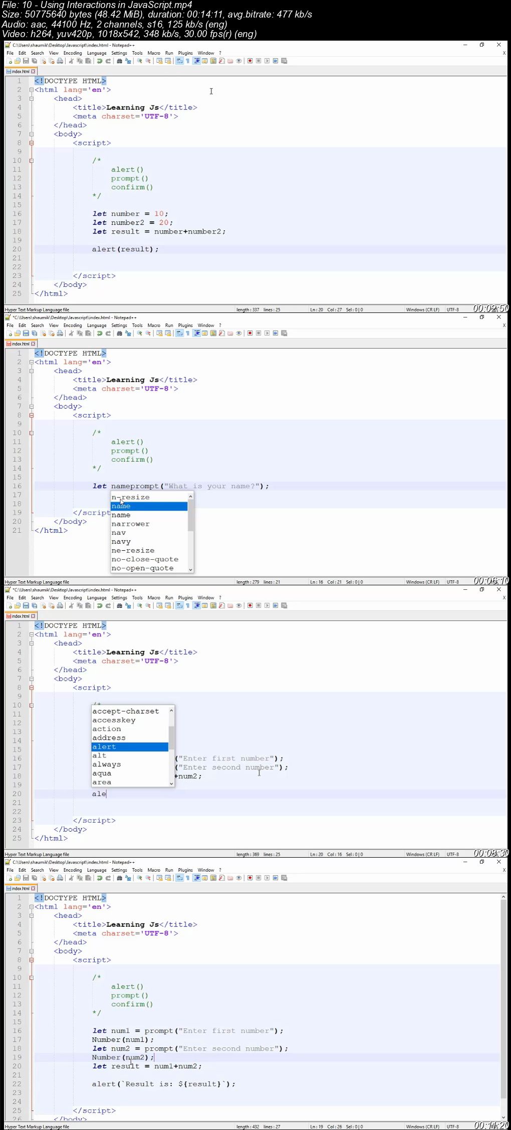Open Language menu in second frame
The height and width of the screenshot is (1130, 511).
pos(97,326)
